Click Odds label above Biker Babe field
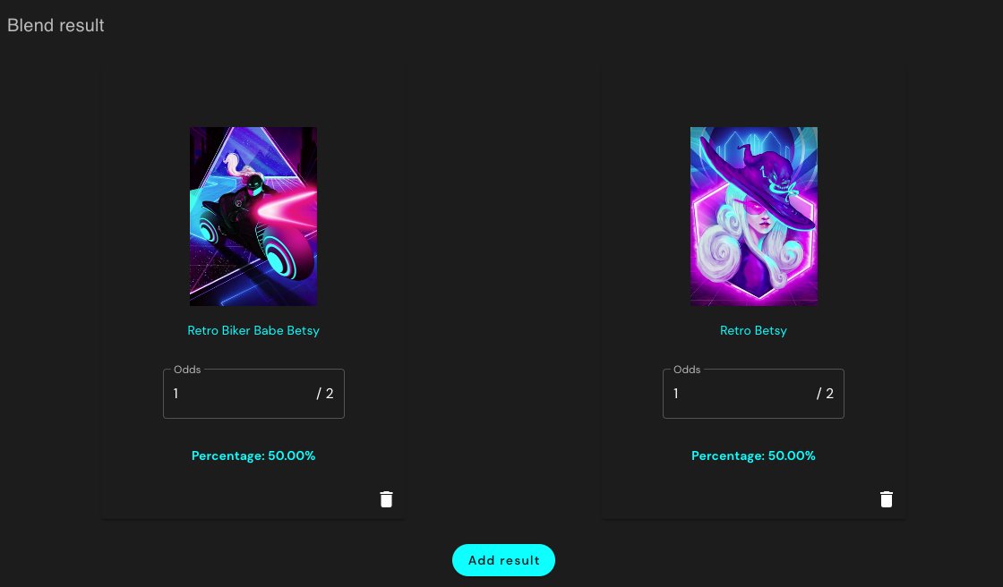Viewport: 1003px width, 587px height. 187,370
